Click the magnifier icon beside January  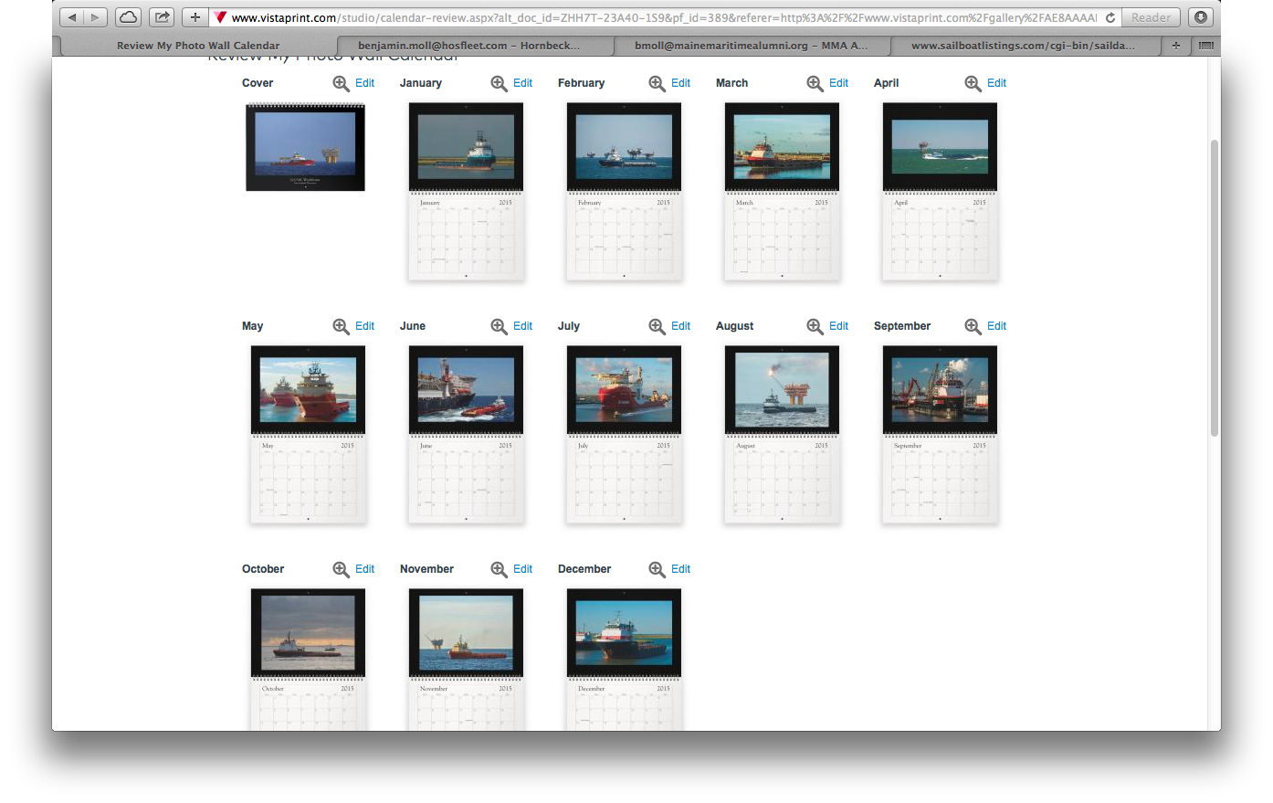click(499, 83)
